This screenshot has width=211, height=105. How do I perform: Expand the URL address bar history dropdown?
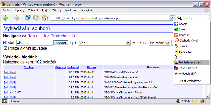172,18
